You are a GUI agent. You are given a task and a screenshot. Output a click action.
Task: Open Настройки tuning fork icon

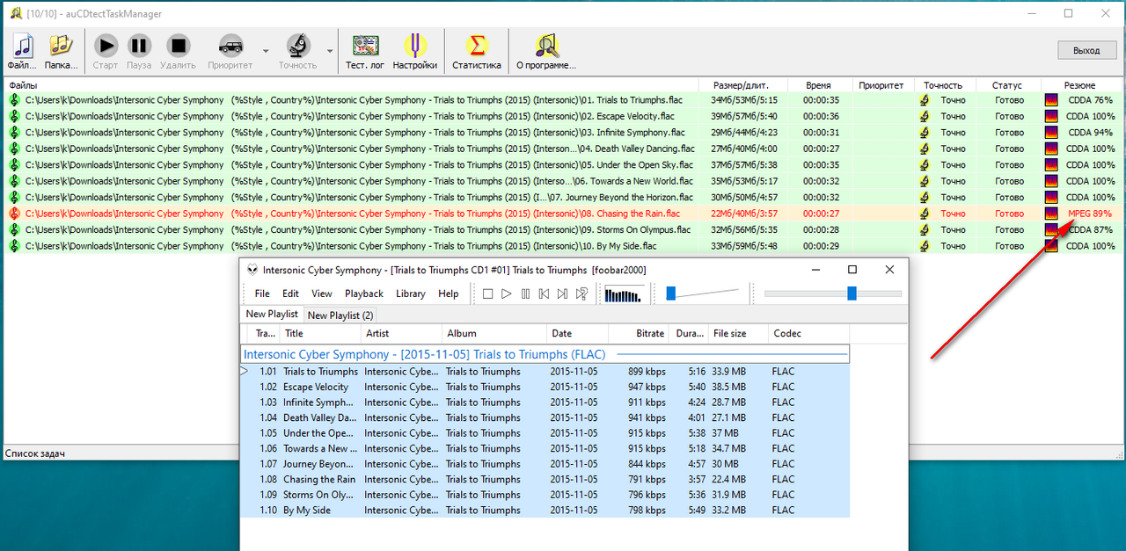pyautogui.click(x=414, y=46)
